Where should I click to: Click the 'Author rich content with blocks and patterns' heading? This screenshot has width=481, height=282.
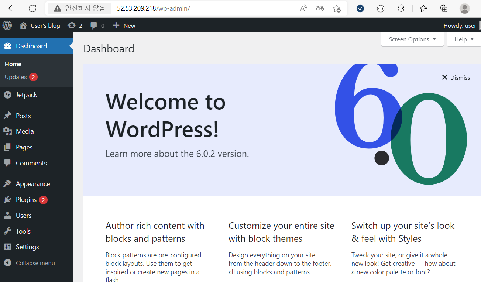155,232
